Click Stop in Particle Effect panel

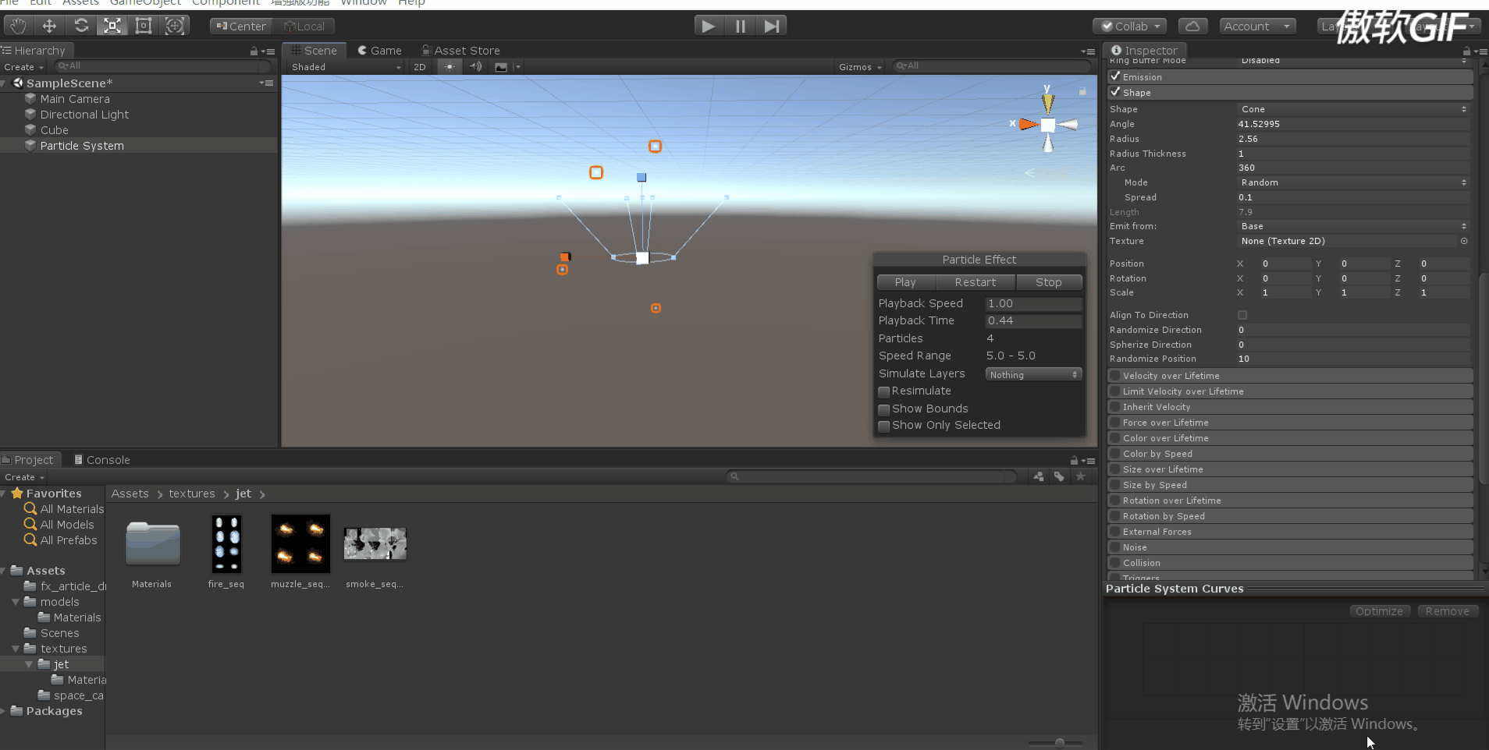tap(1049, 282)
